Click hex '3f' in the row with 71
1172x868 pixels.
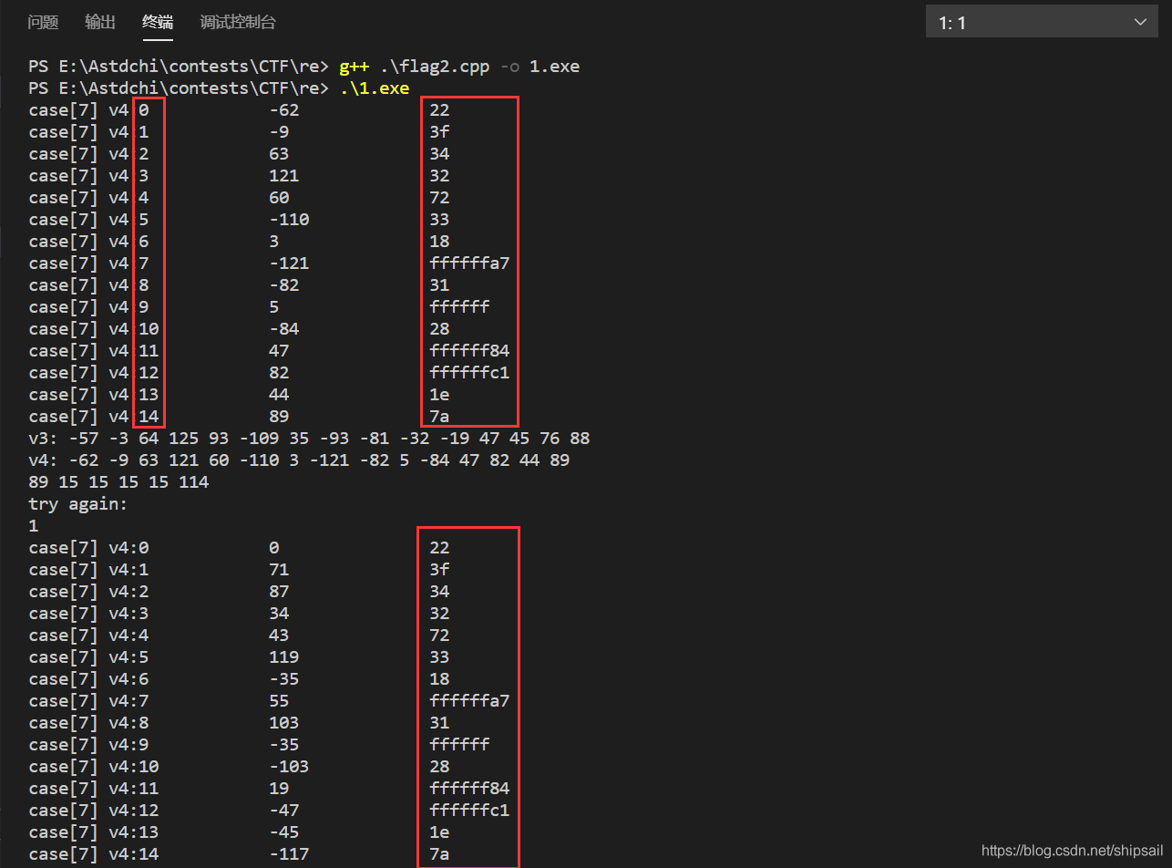tap(439, 570)
